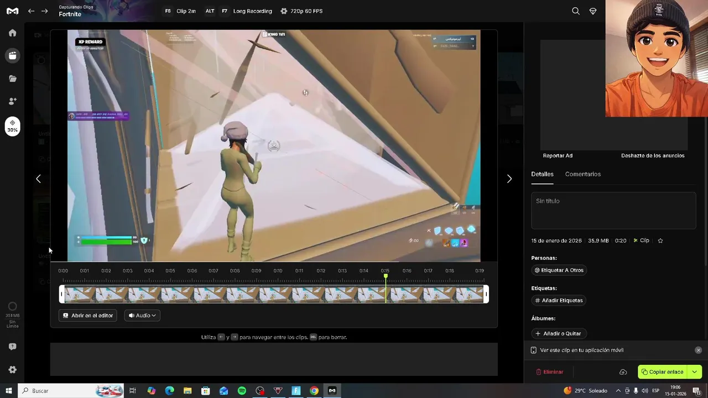Click the F8 Clip 2m hotkey

point(180,11)
